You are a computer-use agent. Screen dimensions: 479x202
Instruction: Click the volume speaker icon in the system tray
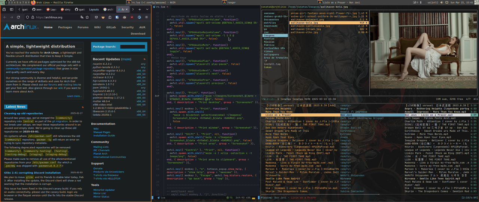point(442,2)
